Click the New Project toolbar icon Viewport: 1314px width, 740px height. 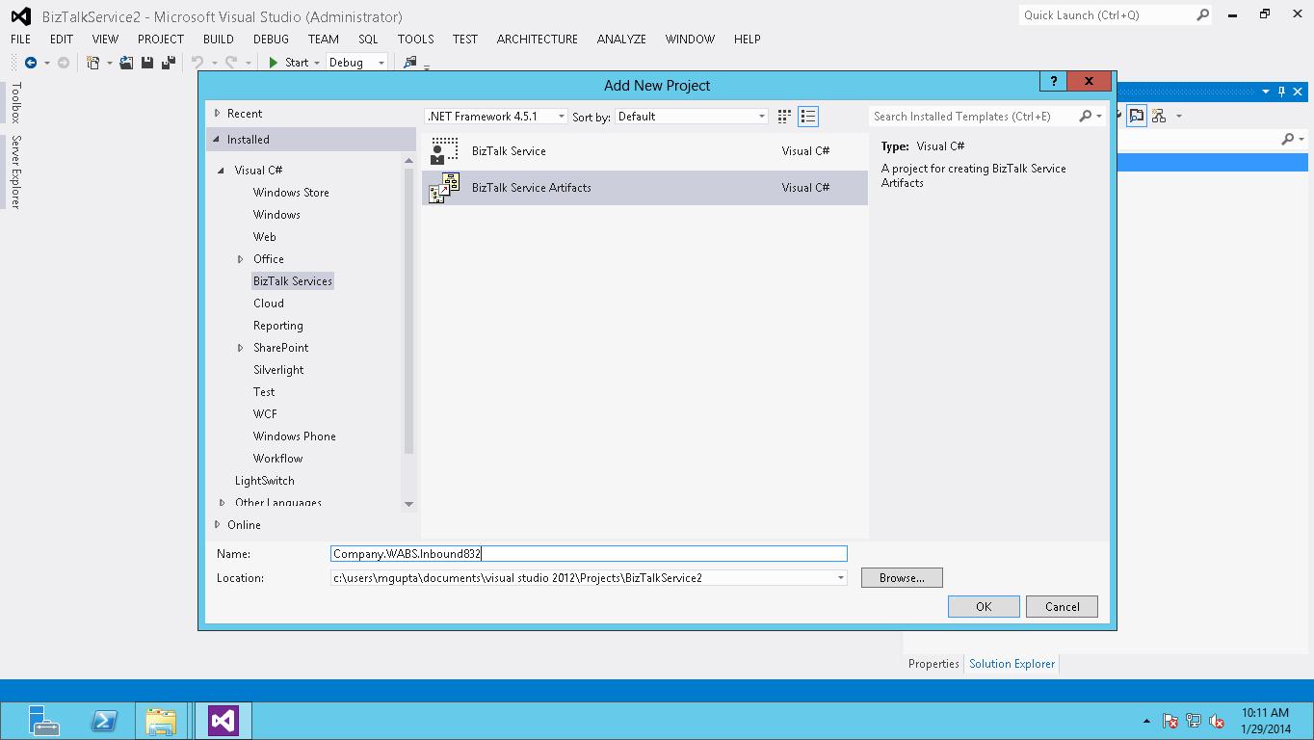pyautogui.click(x=93, y=63)
